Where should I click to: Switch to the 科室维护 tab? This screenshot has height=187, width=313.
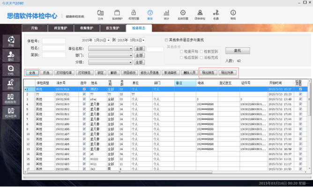pyautogui.click(x=61, y=28)
